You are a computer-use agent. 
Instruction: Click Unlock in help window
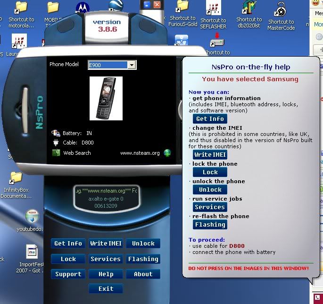[x=210, y=190]
